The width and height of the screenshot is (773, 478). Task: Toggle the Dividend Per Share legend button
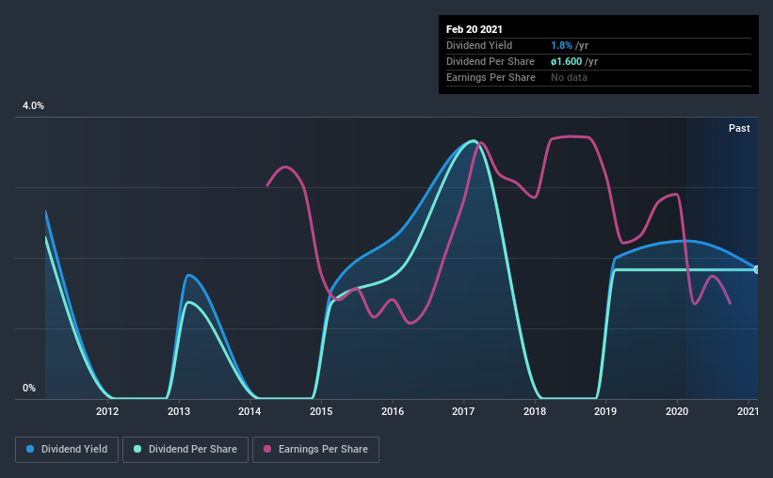pos(185,450)
